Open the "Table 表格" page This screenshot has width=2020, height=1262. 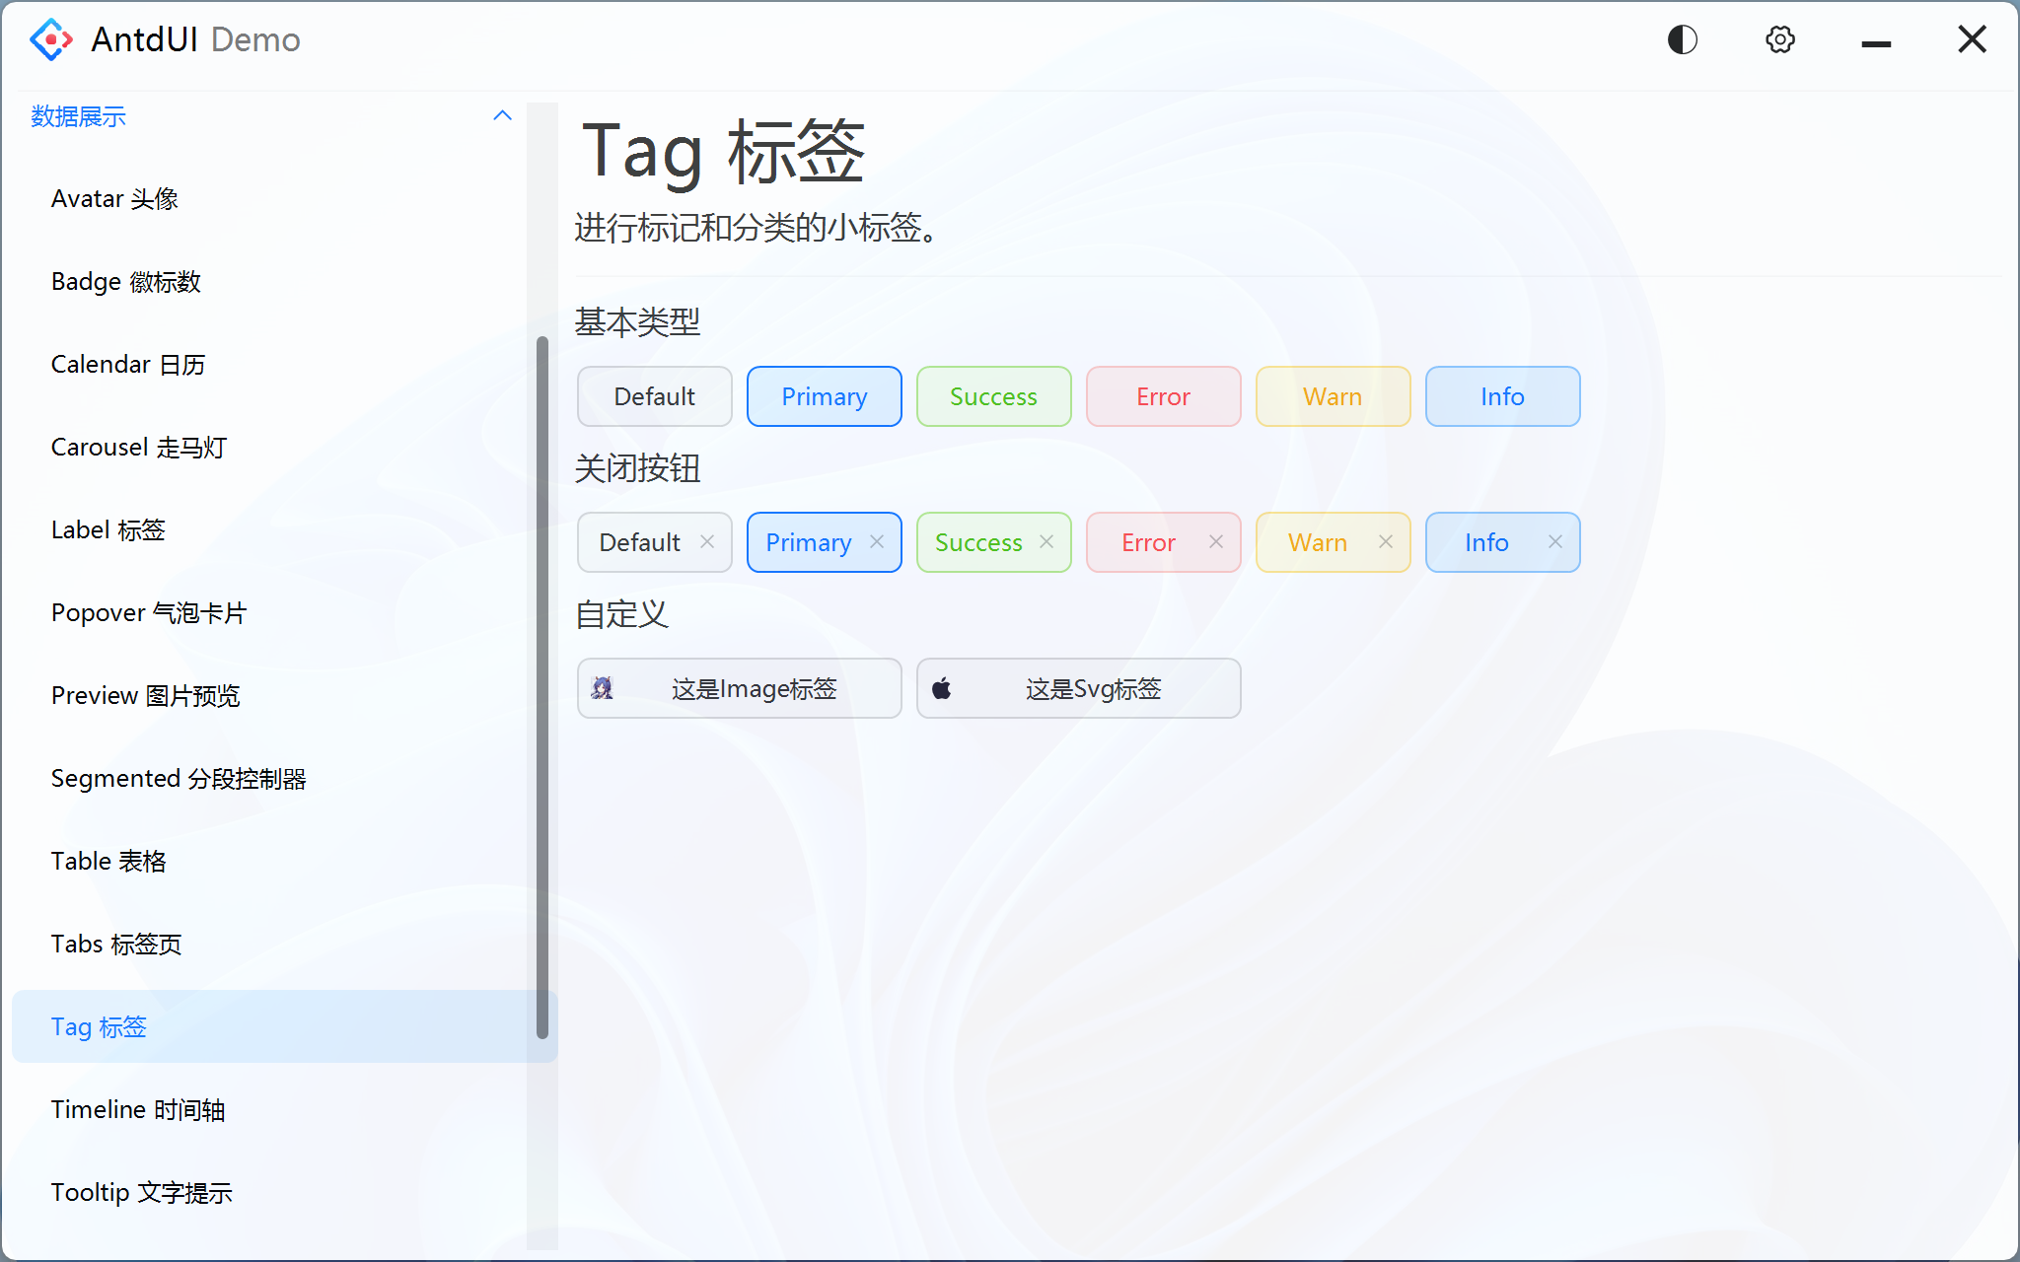108,860
